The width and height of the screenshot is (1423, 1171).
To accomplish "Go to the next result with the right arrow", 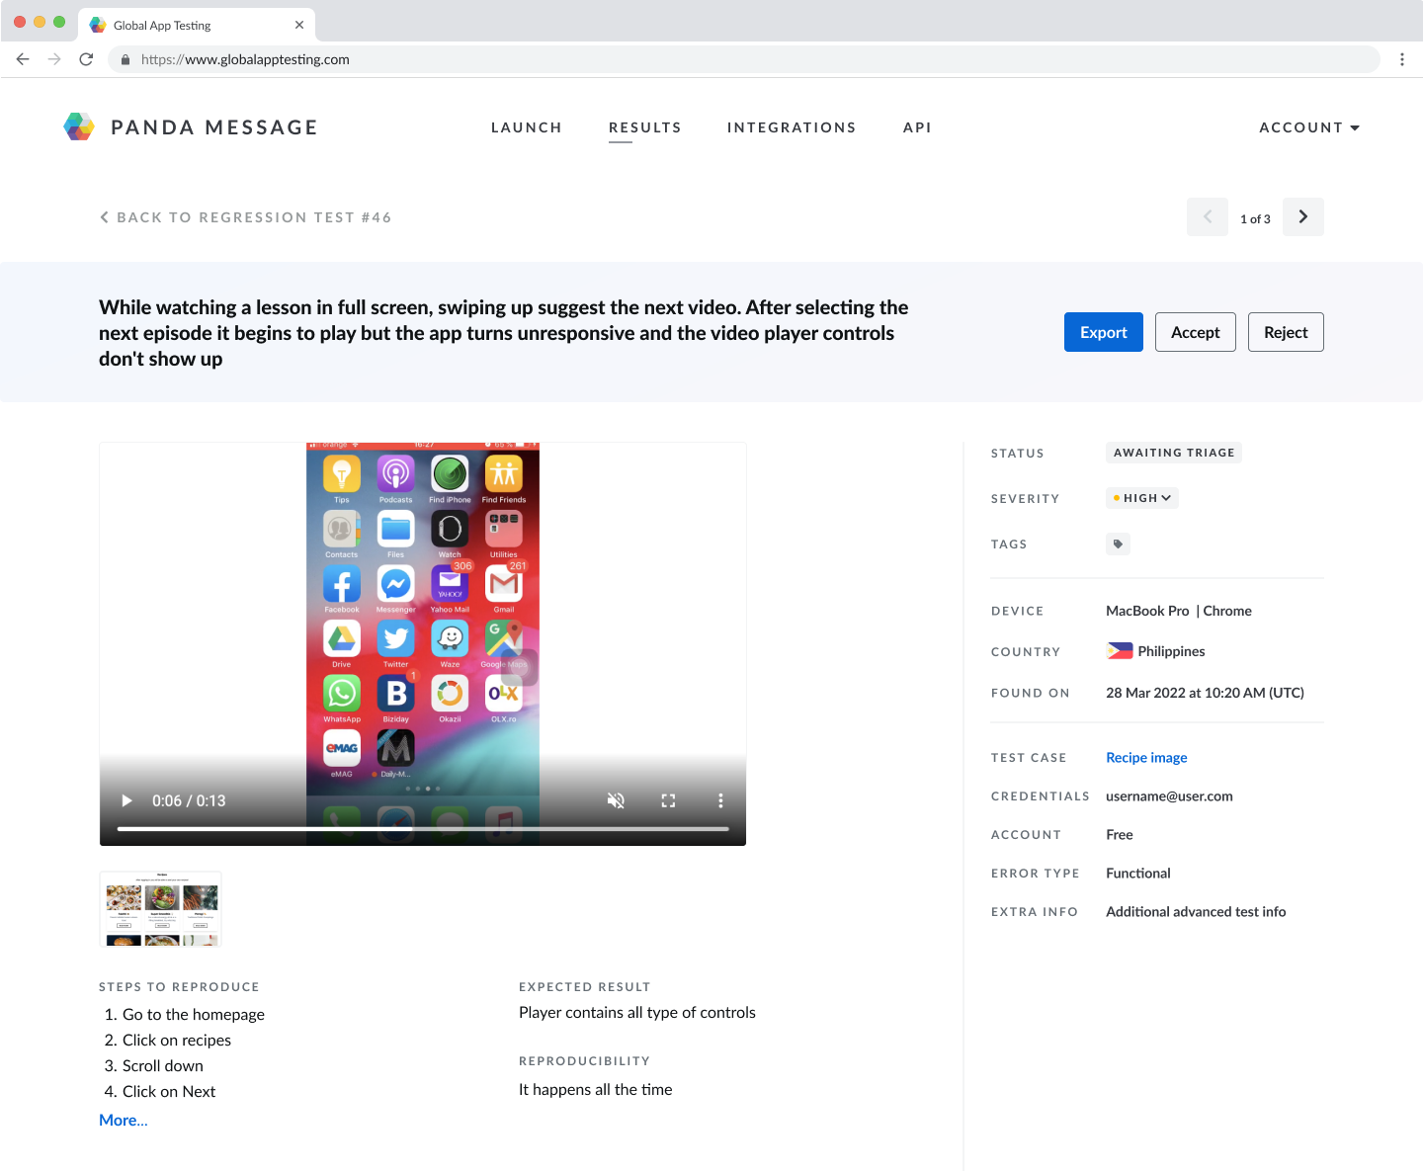I will pyautogui.click(x=1302, y=217).
